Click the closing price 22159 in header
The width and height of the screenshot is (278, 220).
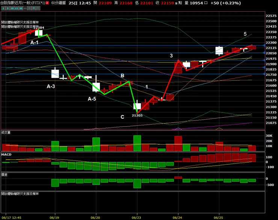[167, 3]
